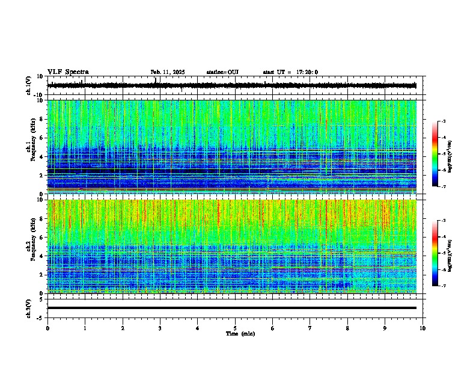Image resolution: width=476 pixels, height=368 pixels.
Task: Click the ch.2 spectrogram color scale bar
Action: (435, 253)
